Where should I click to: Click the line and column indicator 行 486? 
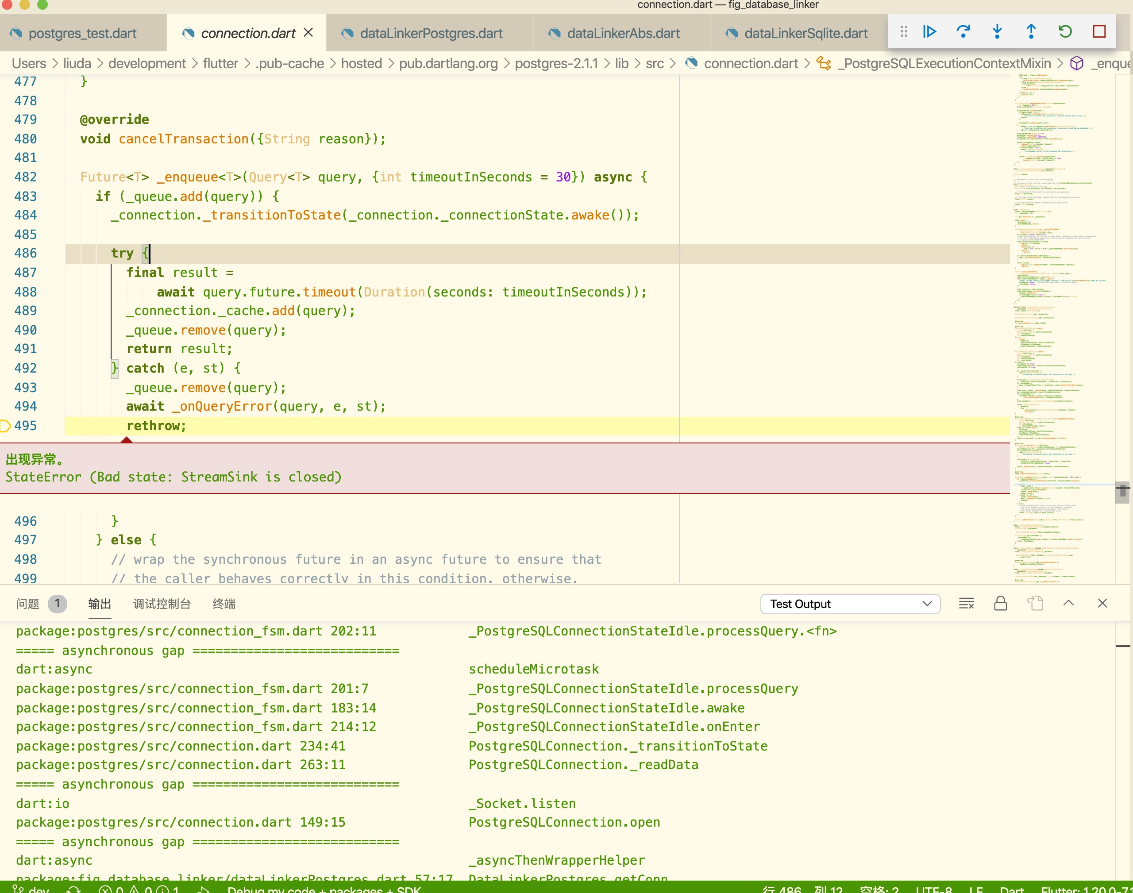point(802,889)
